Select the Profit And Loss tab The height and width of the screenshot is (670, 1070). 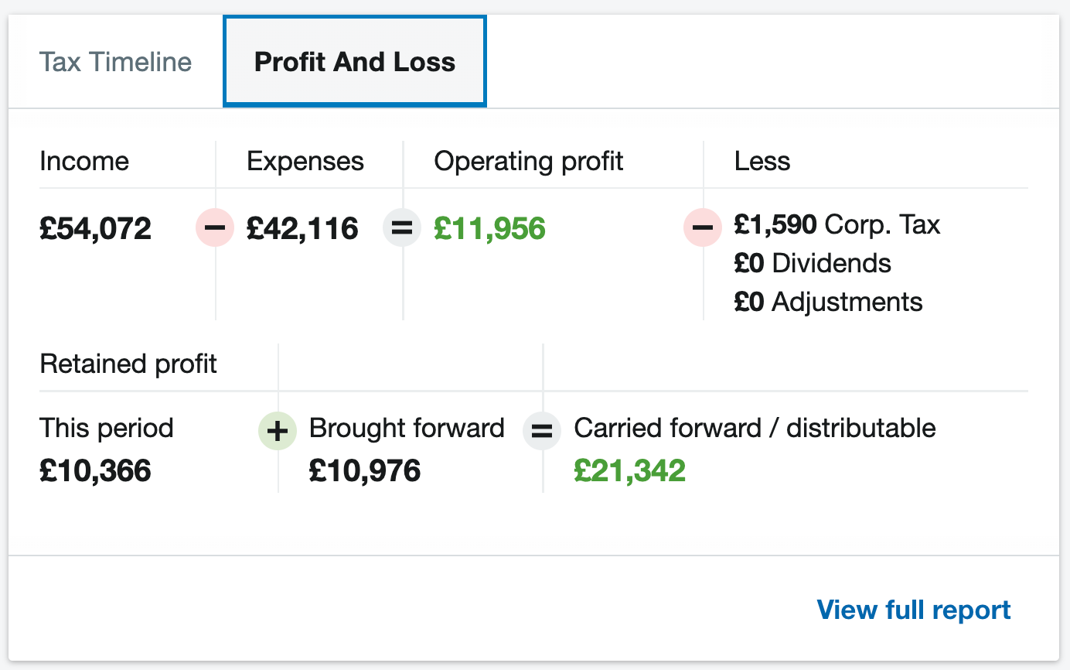click(355, 62)
